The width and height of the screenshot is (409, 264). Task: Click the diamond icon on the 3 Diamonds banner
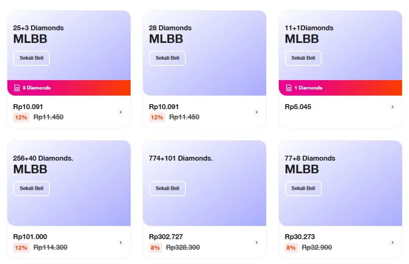pos(16,88)
